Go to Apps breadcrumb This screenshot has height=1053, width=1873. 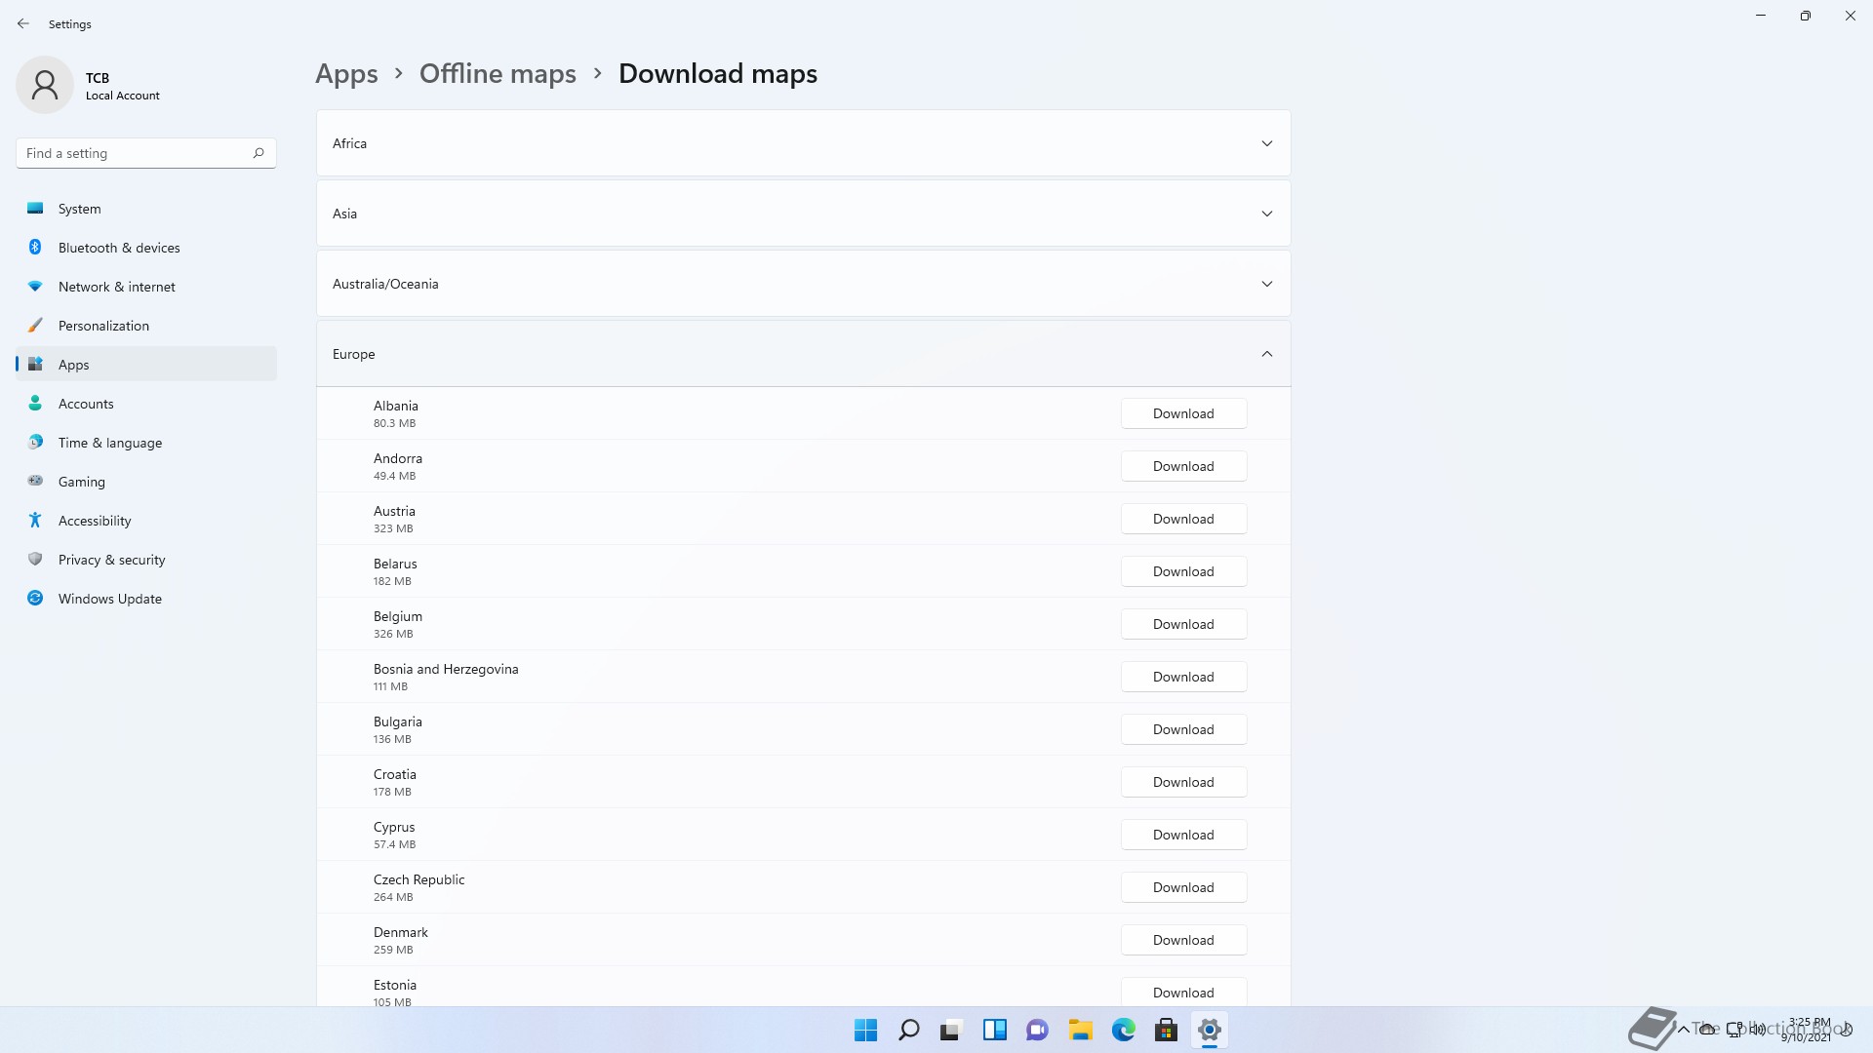coord(346,74)
